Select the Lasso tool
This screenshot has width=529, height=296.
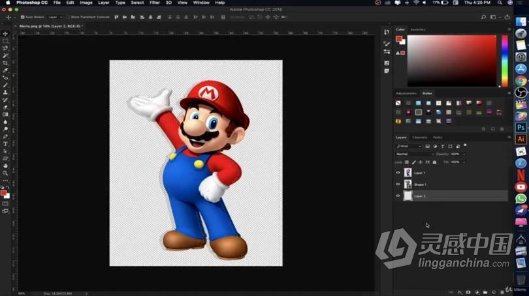tap(5, 48)
